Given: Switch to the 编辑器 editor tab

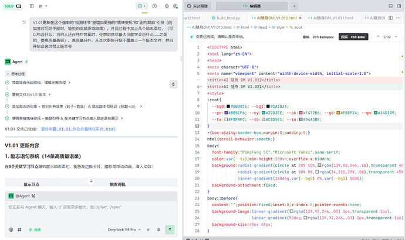Looking at the screenshot, I should click(252, 6).
